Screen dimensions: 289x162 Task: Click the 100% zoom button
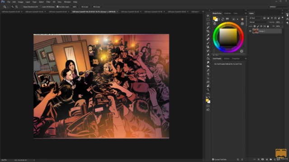click(x=75, y=7)
